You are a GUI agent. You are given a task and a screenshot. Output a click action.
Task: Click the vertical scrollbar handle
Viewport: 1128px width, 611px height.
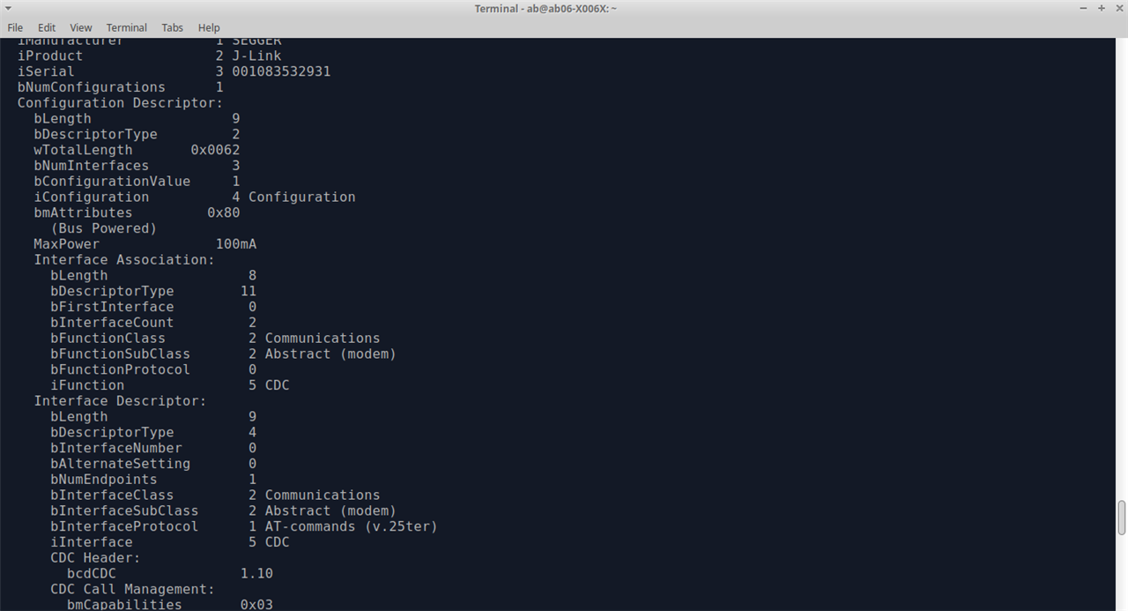pos(1122,518)
